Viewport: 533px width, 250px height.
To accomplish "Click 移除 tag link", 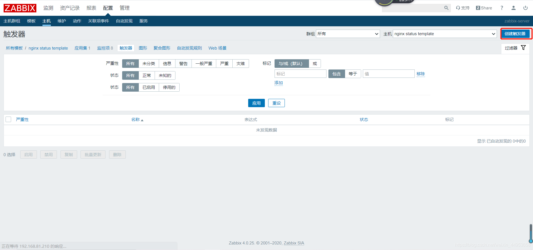I will [421, 74].
